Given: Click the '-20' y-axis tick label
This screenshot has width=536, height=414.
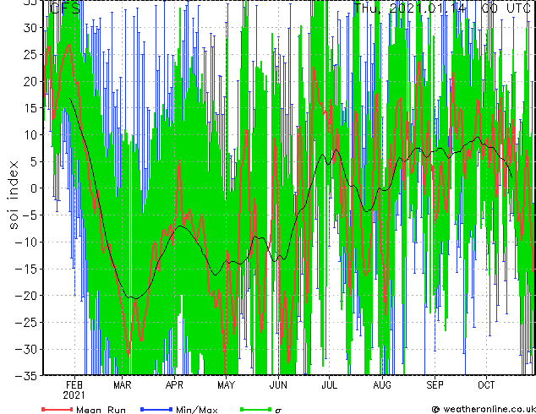Looking at the screenshot, I should click(26, 296).
